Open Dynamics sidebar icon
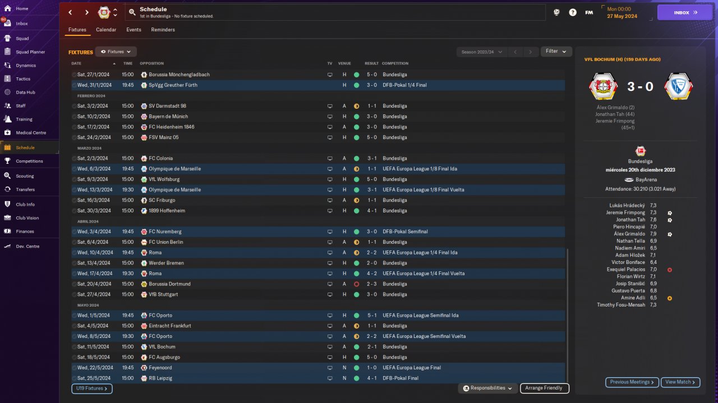This screenshot has width=718, height=403. [x=7, y=66]
